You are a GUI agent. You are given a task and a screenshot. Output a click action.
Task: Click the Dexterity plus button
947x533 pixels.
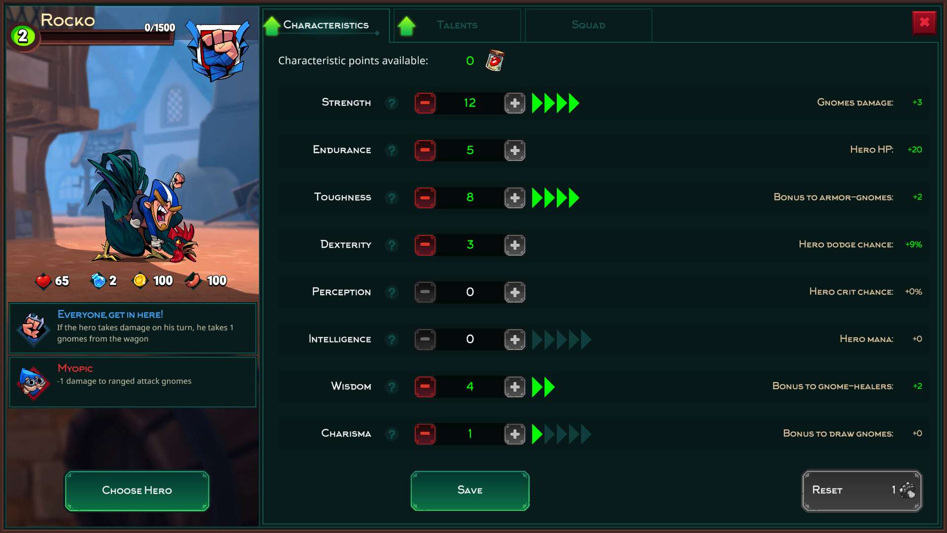click(514, 244)
